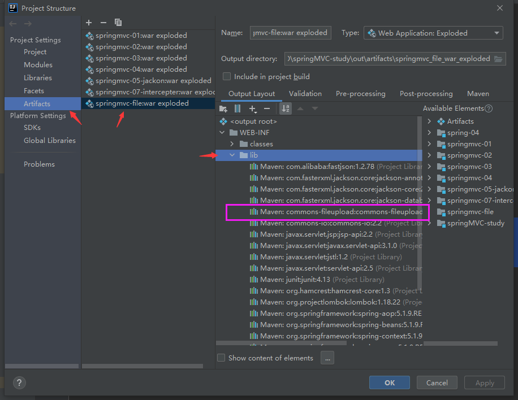Collapse the lib folder node
The height and width of the screenshot is (400, 518).
click(232, 155)
